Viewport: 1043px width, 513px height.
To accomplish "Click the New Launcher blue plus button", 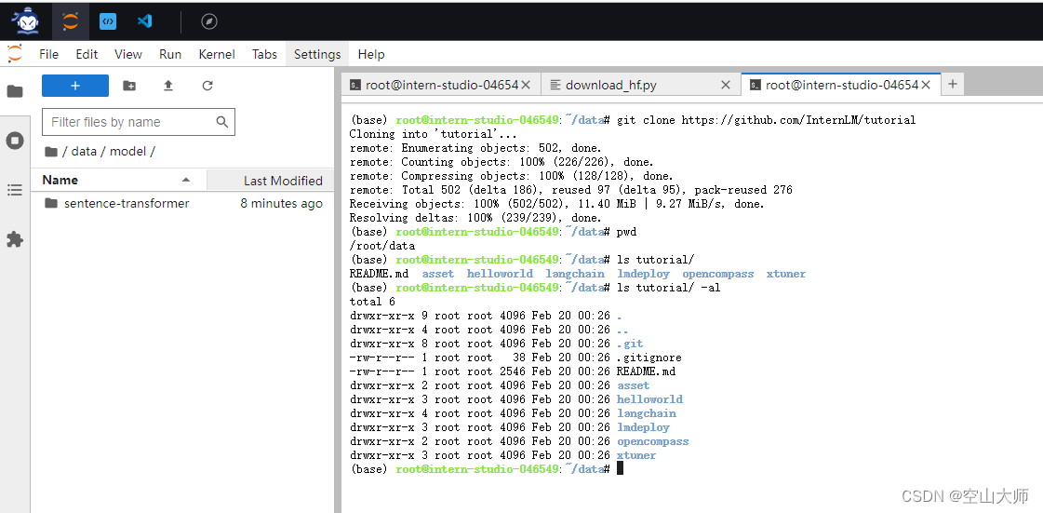I will point(75,85).
